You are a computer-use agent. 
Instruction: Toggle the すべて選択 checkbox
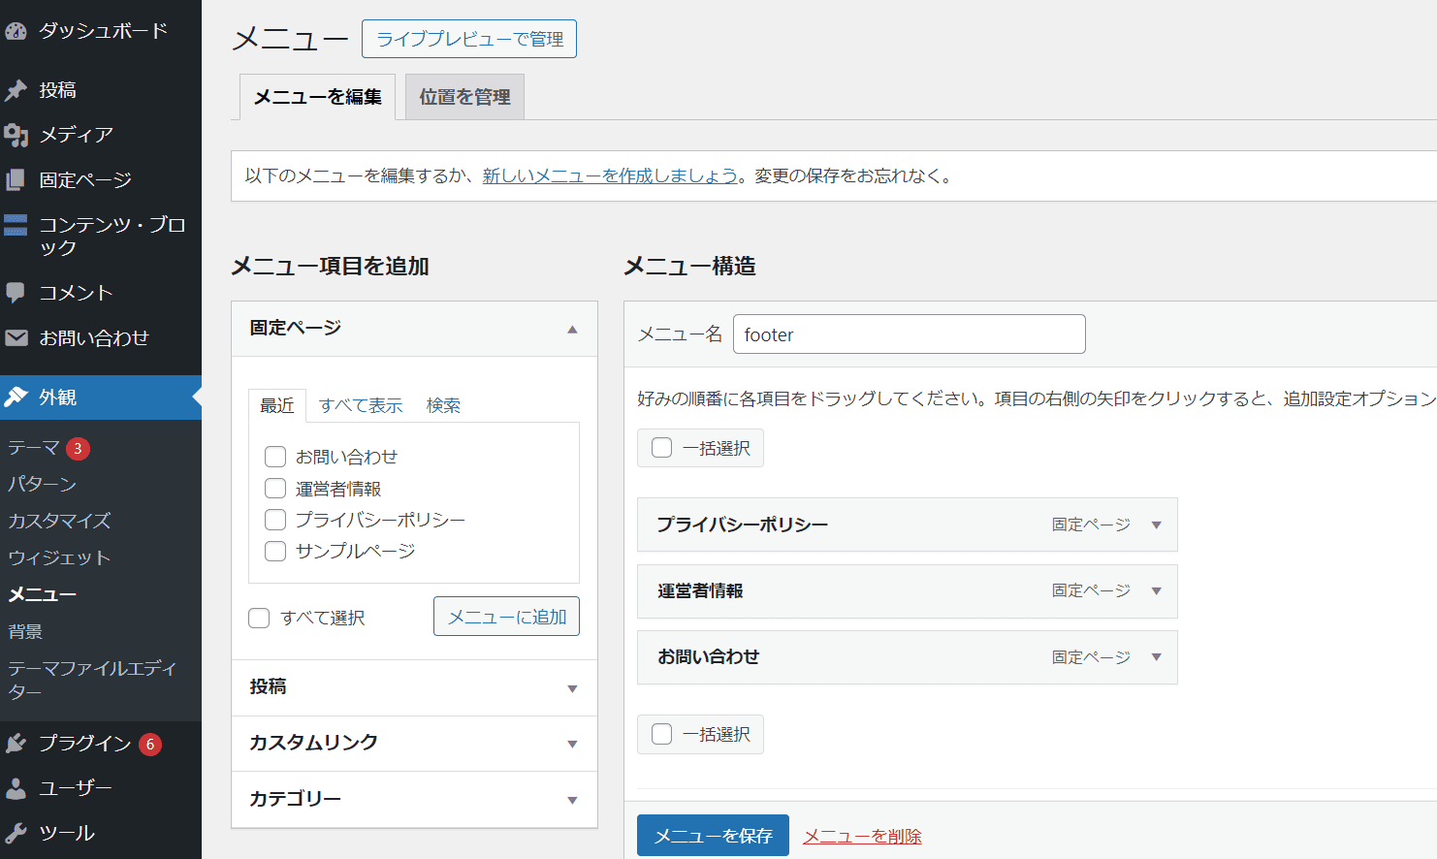click(x=259, y=618)
